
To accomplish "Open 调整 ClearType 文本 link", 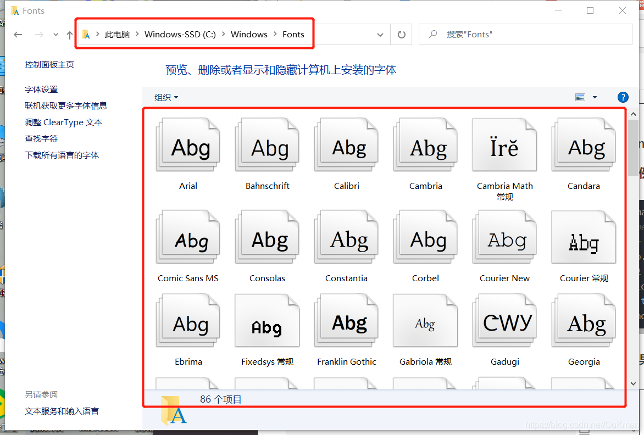I will [x=63, y=122].
